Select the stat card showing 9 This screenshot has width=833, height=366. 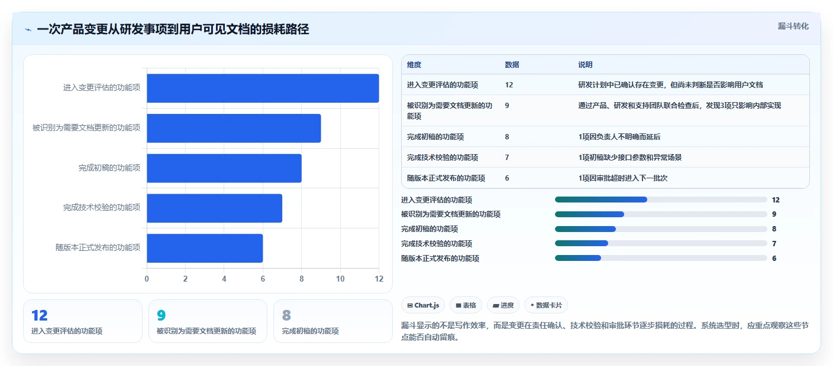pyautogui.click(x=208, y=321)
